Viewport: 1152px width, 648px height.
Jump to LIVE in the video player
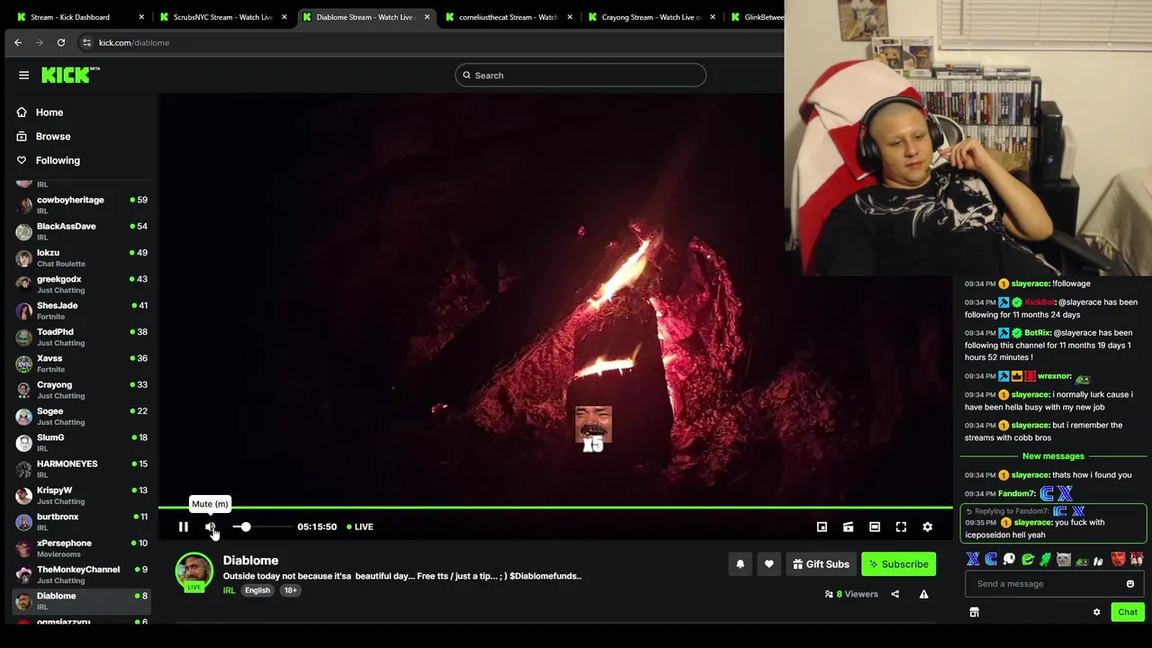point(360,526)
